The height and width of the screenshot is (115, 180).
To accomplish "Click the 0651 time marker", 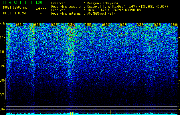I will [x=19, y=25].
